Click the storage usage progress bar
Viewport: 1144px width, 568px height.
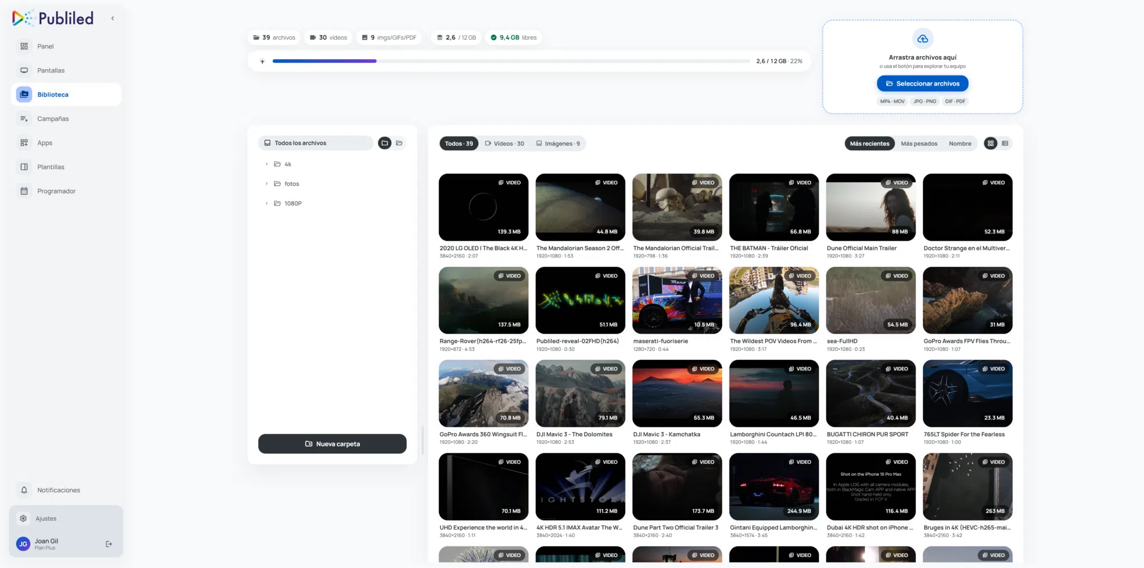pos(511,61)
